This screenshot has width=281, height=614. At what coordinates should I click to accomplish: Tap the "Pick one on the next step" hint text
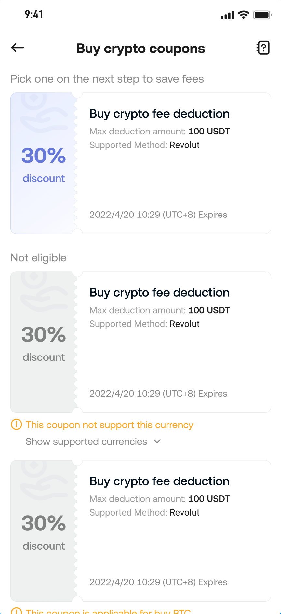[107, 79]
